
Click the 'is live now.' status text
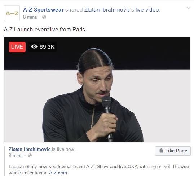[x=63, y=149]
